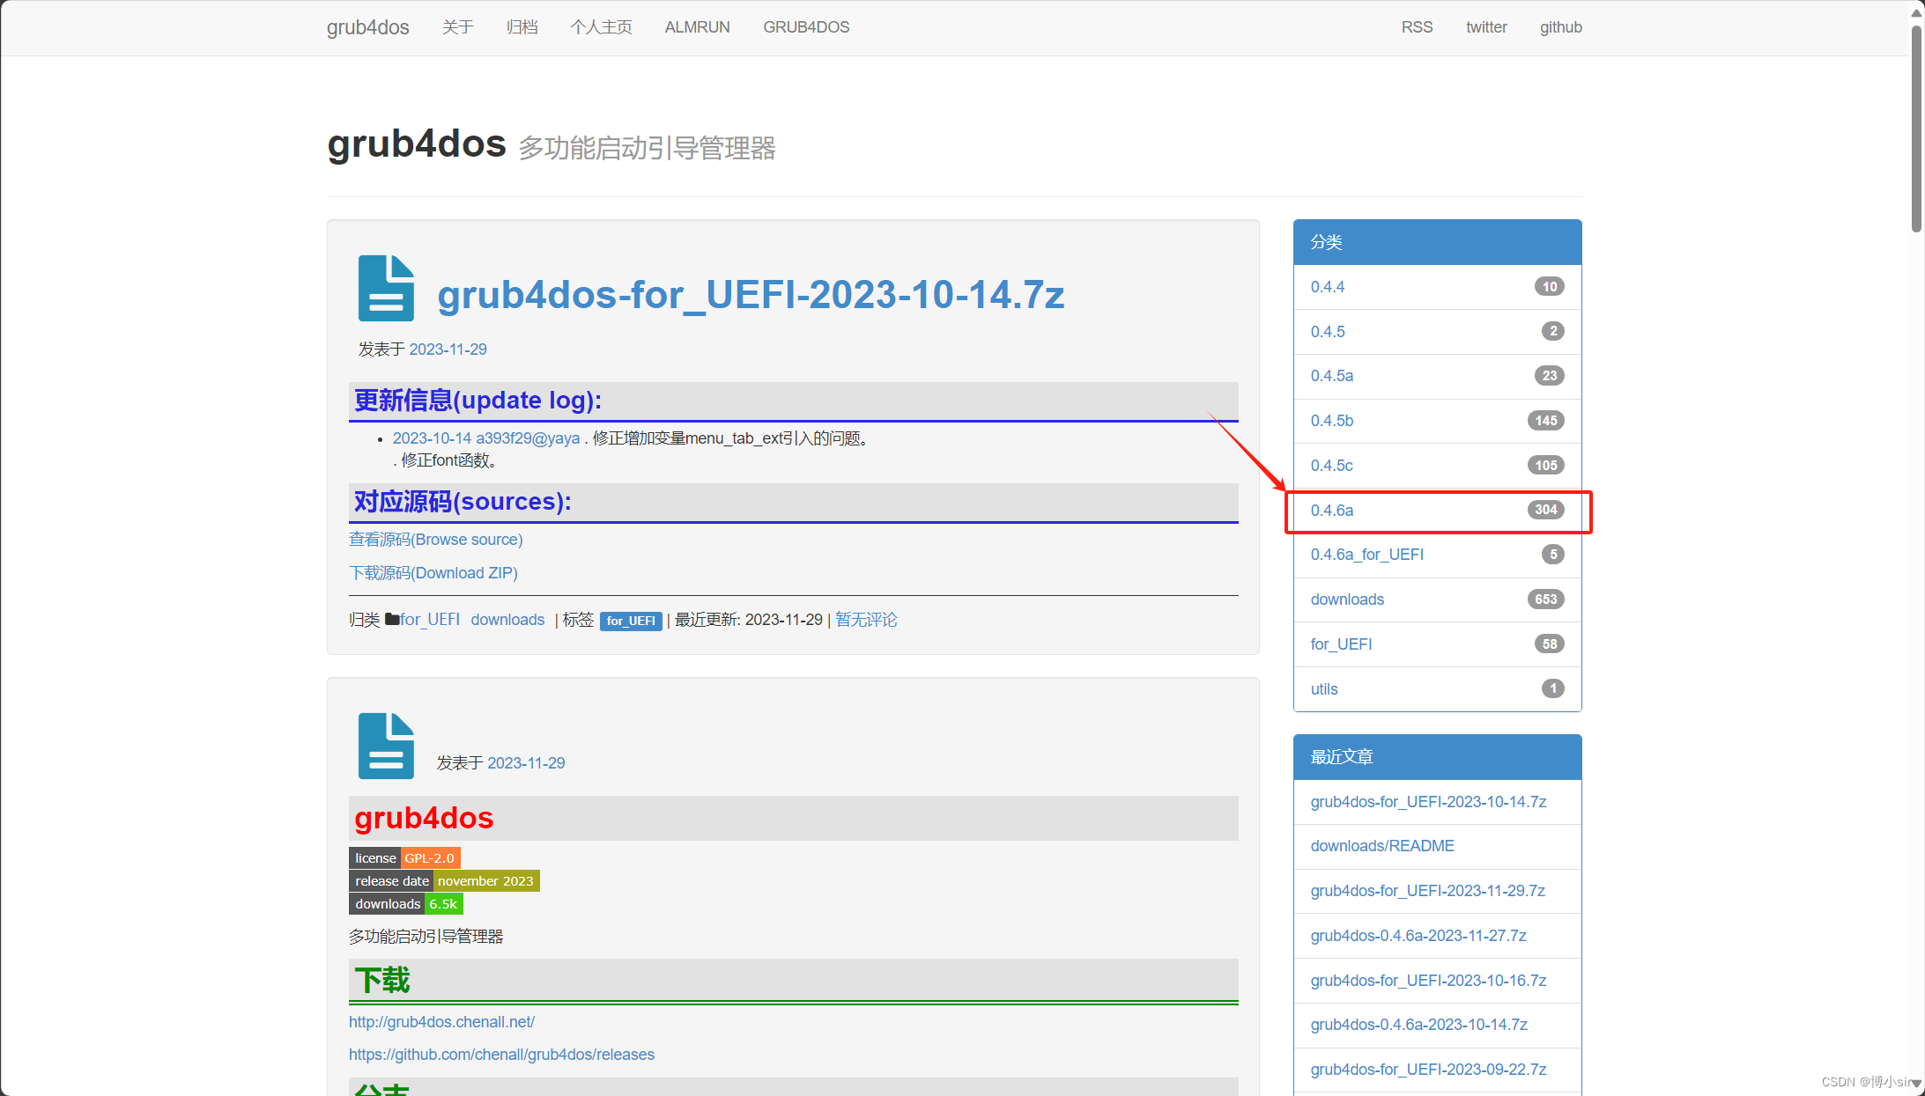Click the folder icon beside for_UEFI category

pyautogui.click(x=392, y=618)
